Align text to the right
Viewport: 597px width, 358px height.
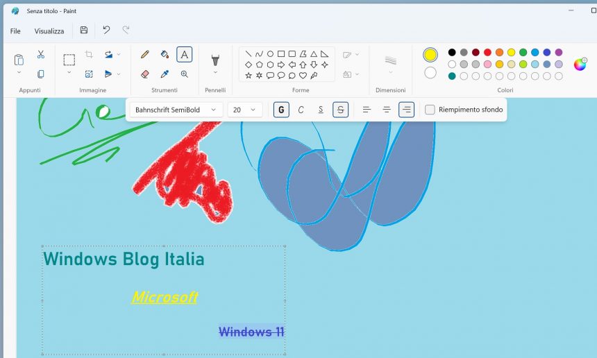406,110
